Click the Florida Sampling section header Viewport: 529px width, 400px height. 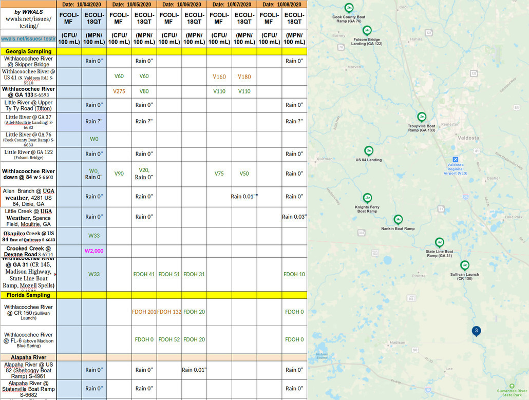tap(28, 295)
